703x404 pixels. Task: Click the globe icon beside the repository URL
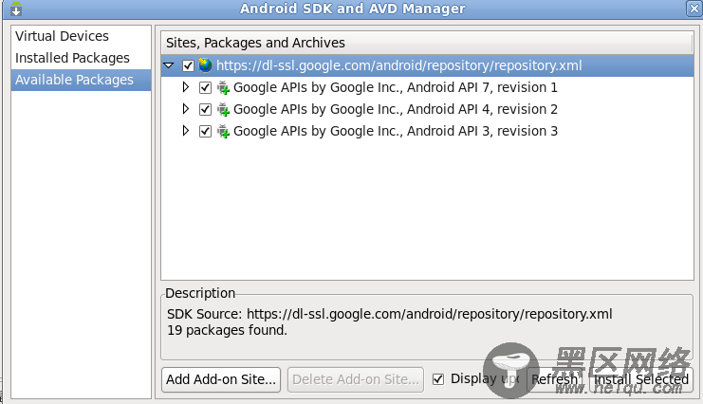(205, 65)
